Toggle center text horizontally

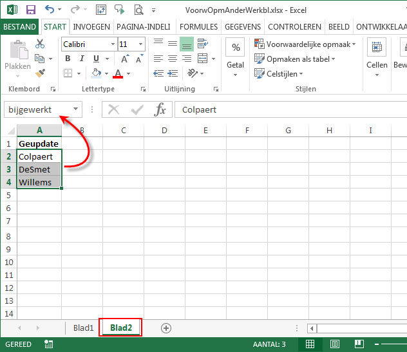tap(173, 59)
